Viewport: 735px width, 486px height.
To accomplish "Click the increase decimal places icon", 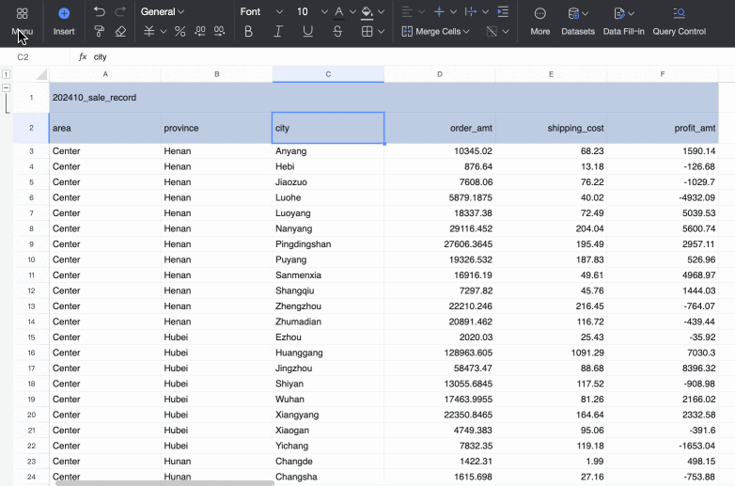I will click(200, 31).
